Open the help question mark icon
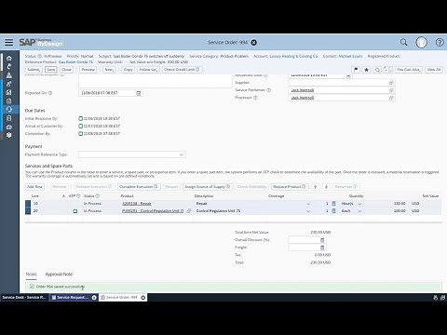The image size is (447, 335). (x=440, y=43)
